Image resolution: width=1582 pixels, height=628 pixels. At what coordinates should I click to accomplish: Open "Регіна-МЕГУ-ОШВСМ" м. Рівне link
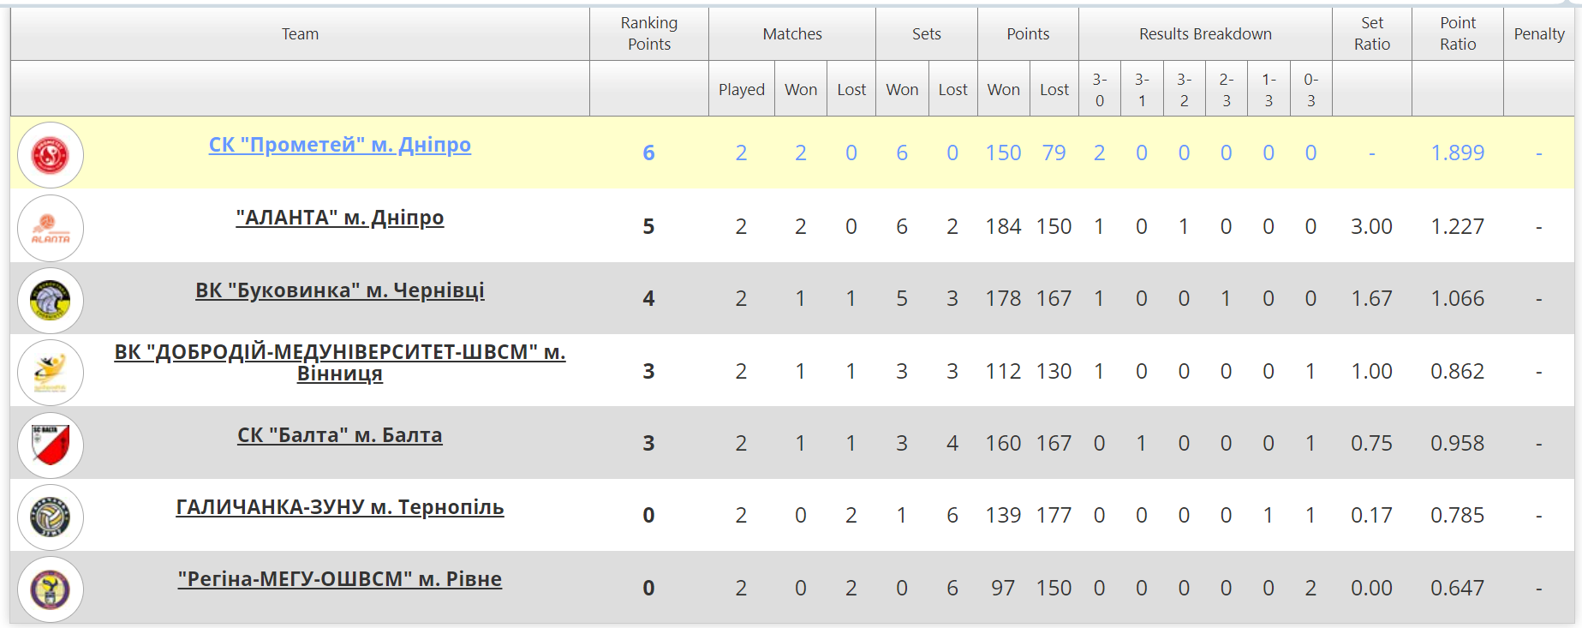coord(340,579)
